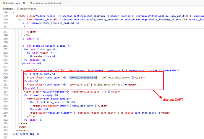
Task: Click 'inline_asset_content' filter on line 290
Action: point(116,78)
